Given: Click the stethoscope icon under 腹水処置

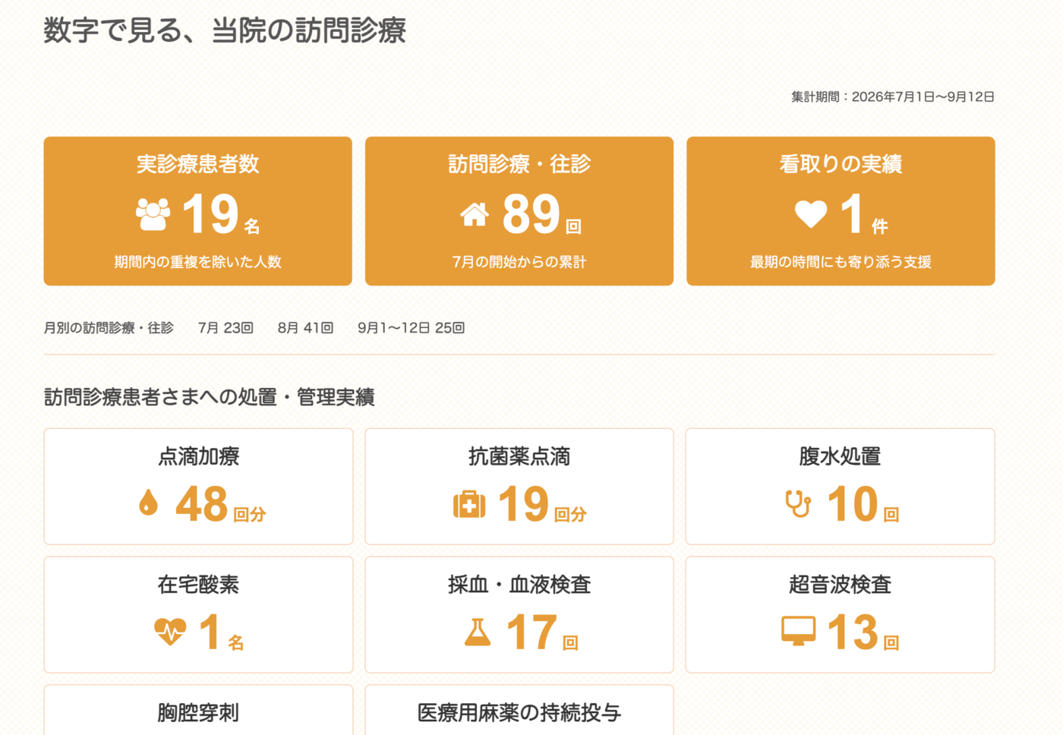Looking at the screenshot, I should coord(798,503).
